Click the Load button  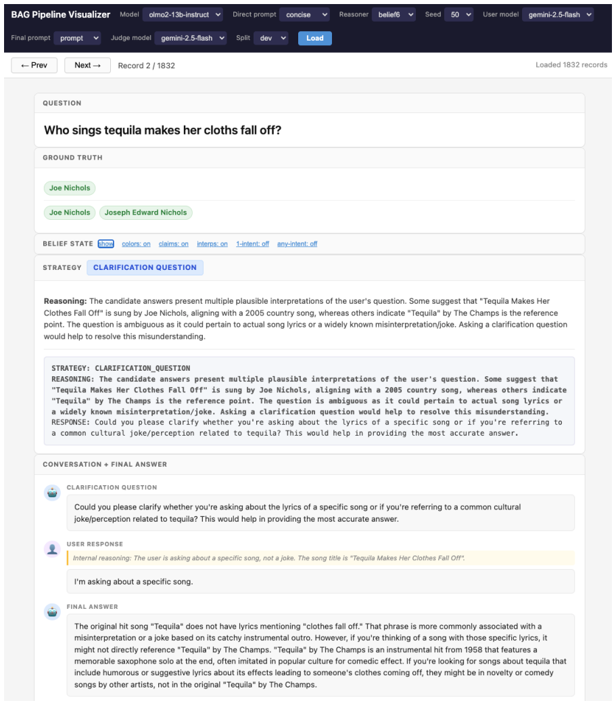click(x=315, y=38)
